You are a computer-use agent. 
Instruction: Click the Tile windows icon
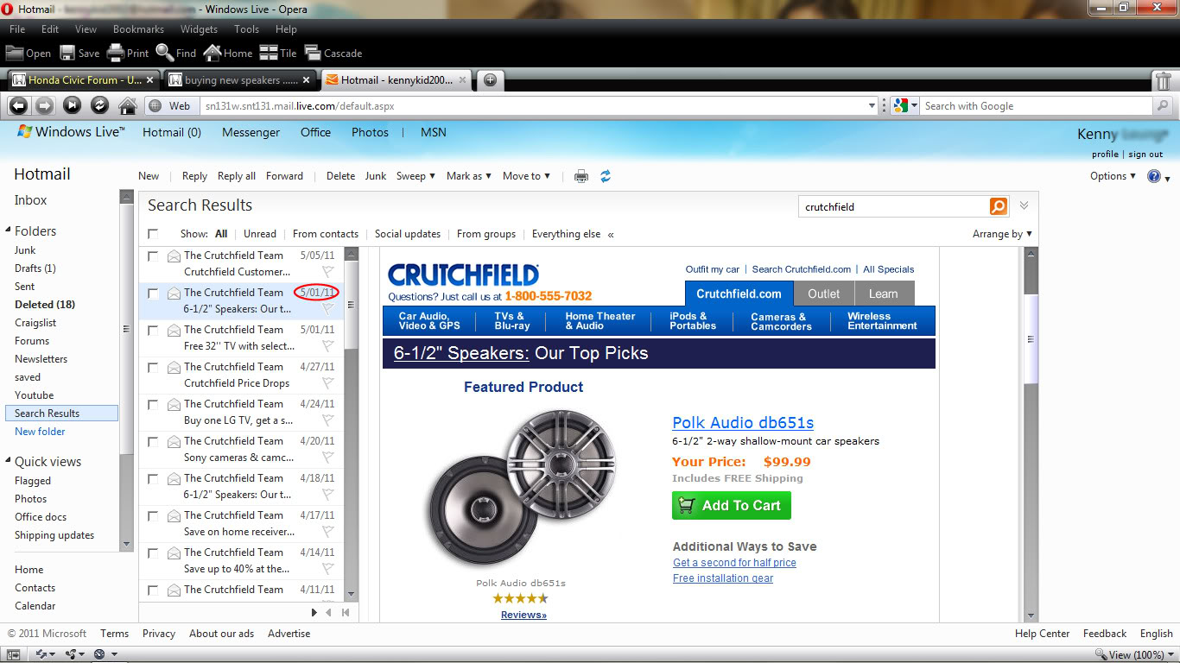269,53
